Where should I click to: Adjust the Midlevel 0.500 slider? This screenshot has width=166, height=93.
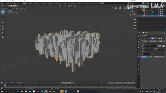pyautogui.click(x=147, y=57)
